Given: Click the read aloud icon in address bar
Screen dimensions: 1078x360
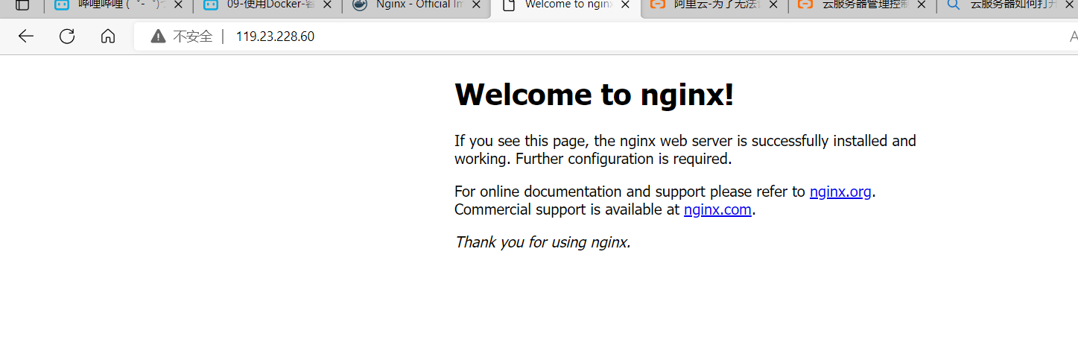Looking at the screenshot, I should [1073, 37].
